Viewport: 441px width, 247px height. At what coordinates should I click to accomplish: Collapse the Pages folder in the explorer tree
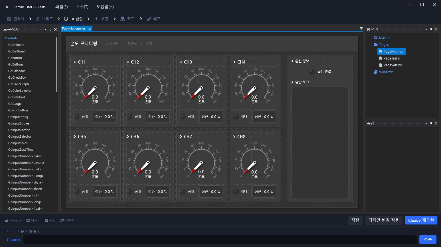[x=370, y=45]
